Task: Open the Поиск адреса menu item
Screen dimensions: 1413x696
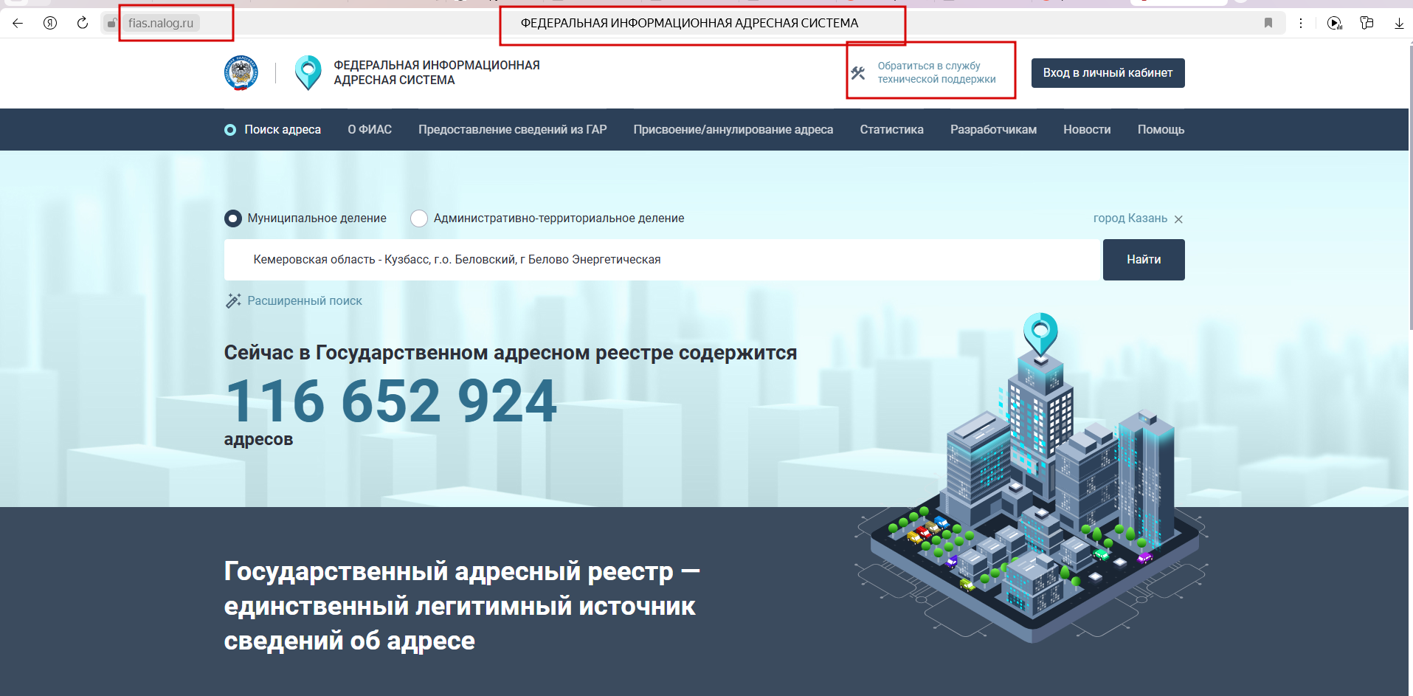Action: pyautogui.click(x=283, y=130)
